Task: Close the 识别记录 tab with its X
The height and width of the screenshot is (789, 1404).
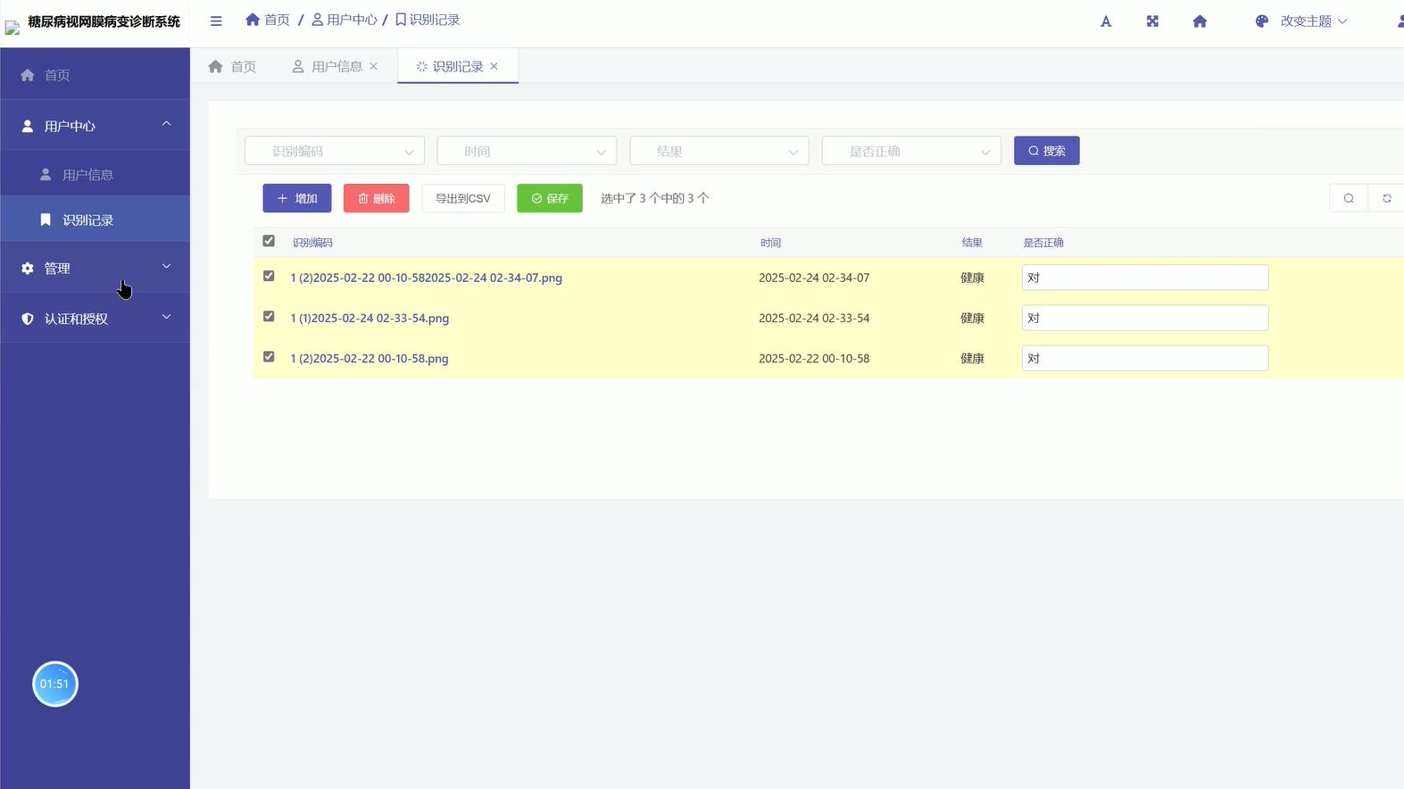Action: (x=494, y=66)
